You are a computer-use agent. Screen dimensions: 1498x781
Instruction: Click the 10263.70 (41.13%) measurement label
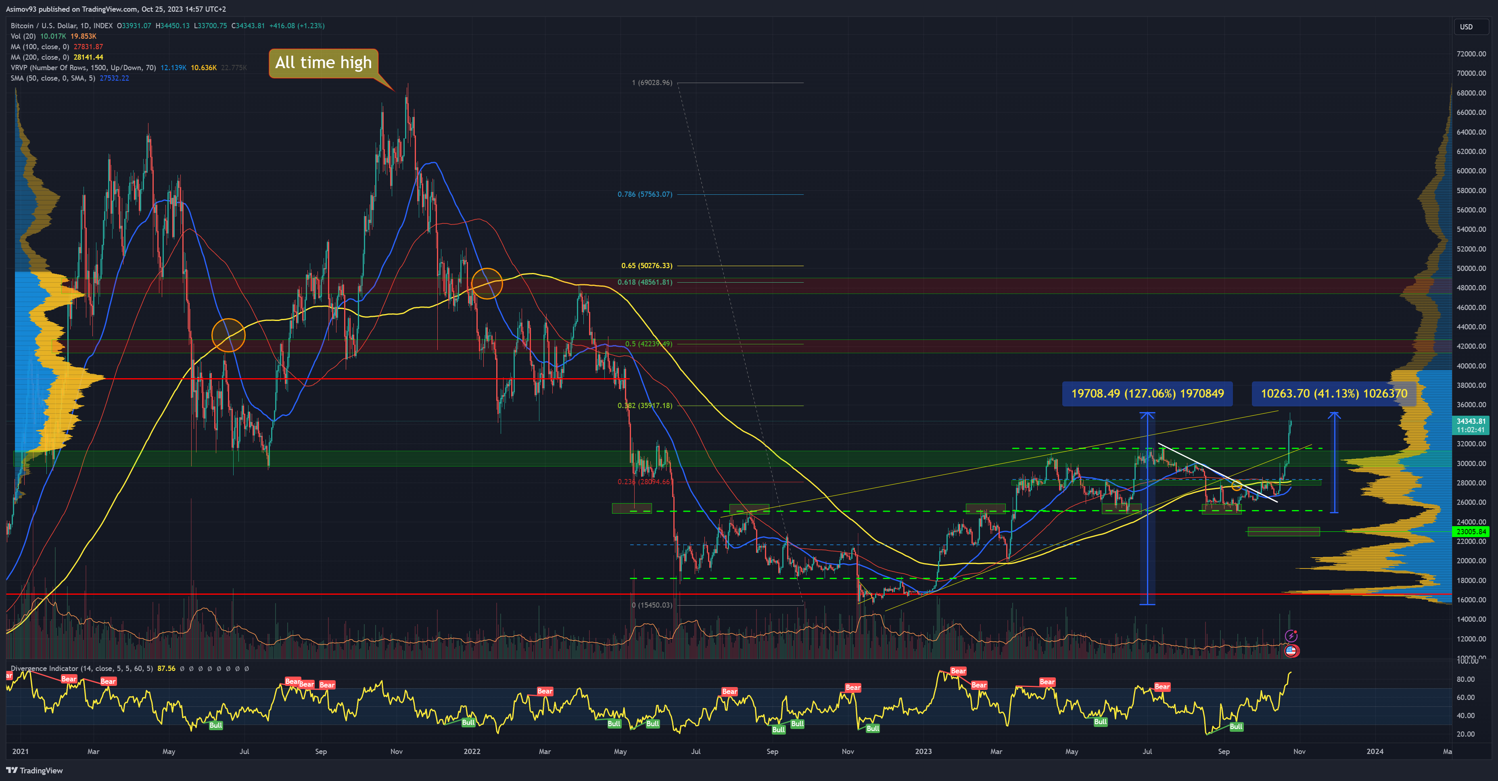point(1333,394)
